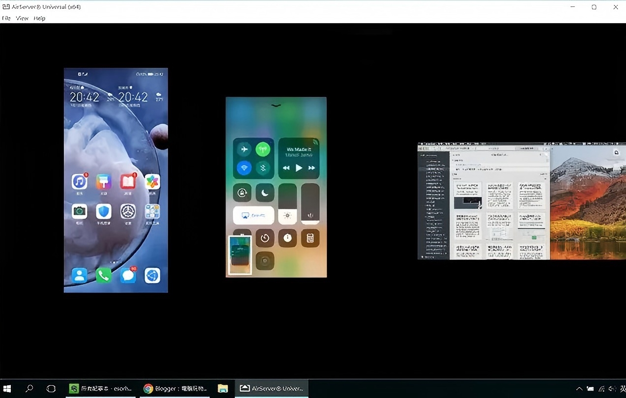The image size is (626, 398).
Task: Tap the Music app on the Android screen
Action: [x=79, y=181]
